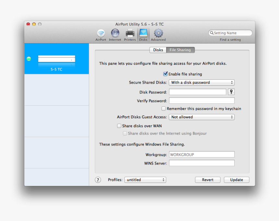Open the Secure Shared Disks dropdown
Screen dimensions: 279x221
pyautogui.click(x=201, y=83)
